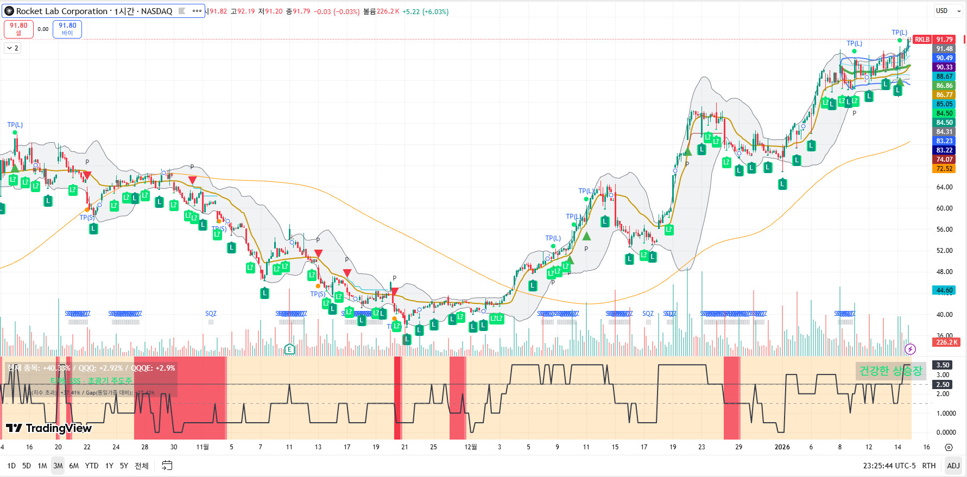Viewport: 967px width, 477px height.
Task: Toggle ADJ adjusted data button
Action: 953,466
